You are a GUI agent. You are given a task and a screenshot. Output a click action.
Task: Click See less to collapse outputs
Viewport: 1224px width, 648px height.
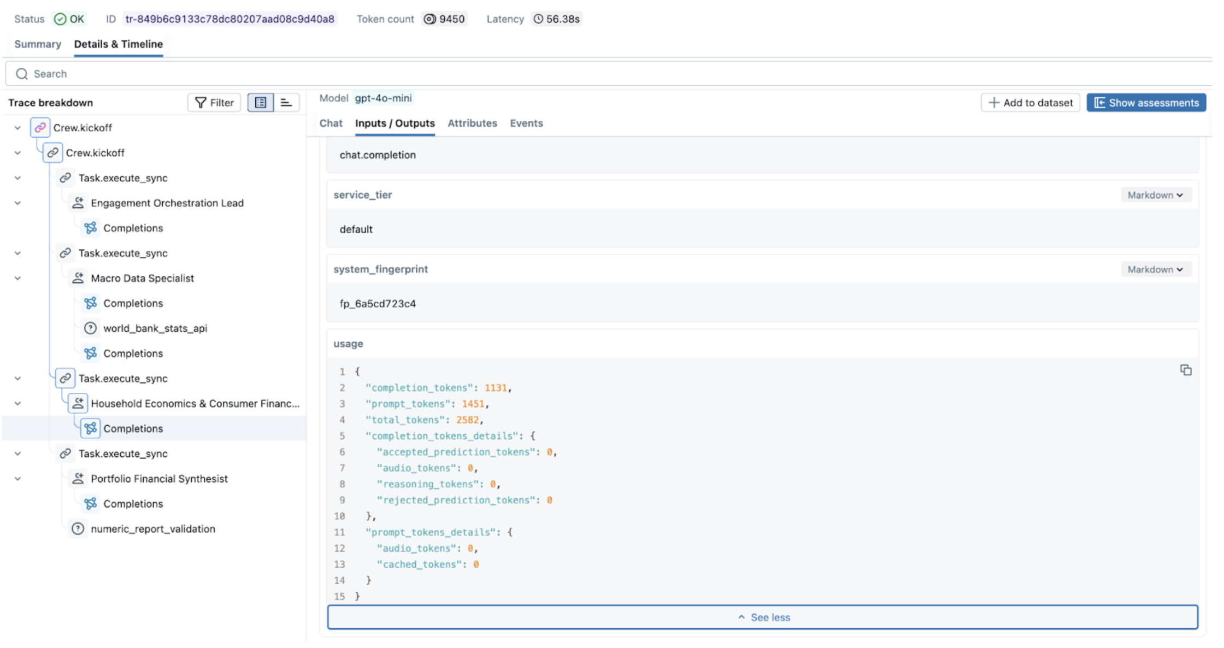763,617
